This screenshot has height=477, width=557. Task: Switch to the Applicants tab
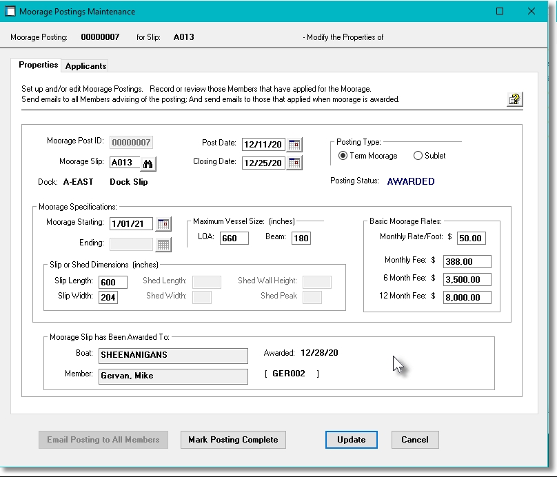85,66
